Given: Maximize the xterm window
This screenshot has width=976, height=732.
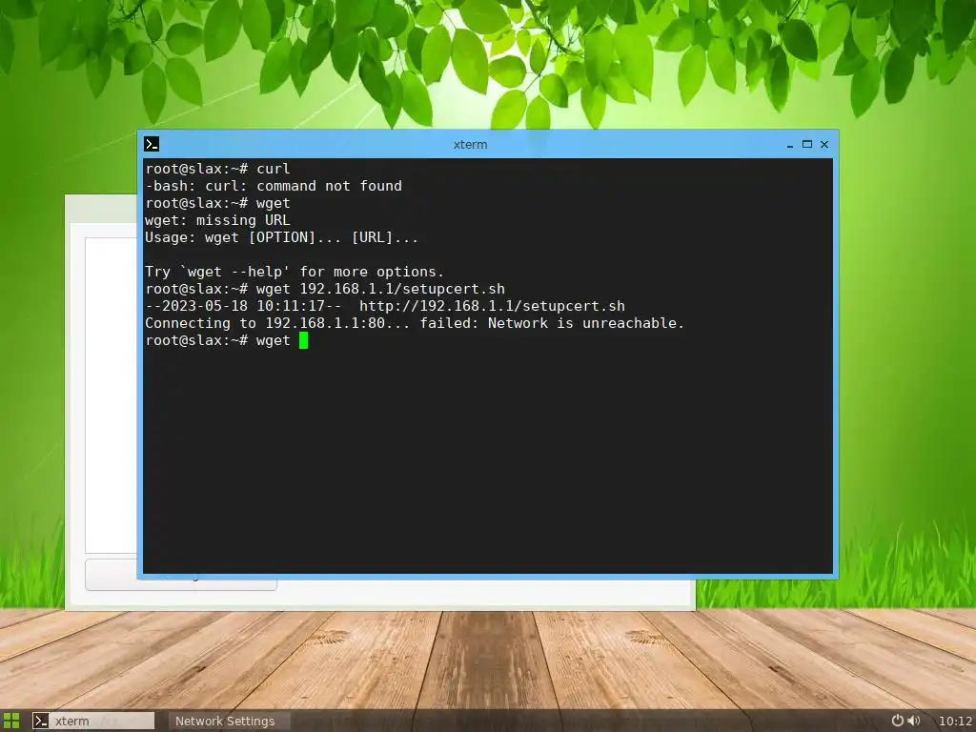Looking at the screenshot, I should pos(806,144).
